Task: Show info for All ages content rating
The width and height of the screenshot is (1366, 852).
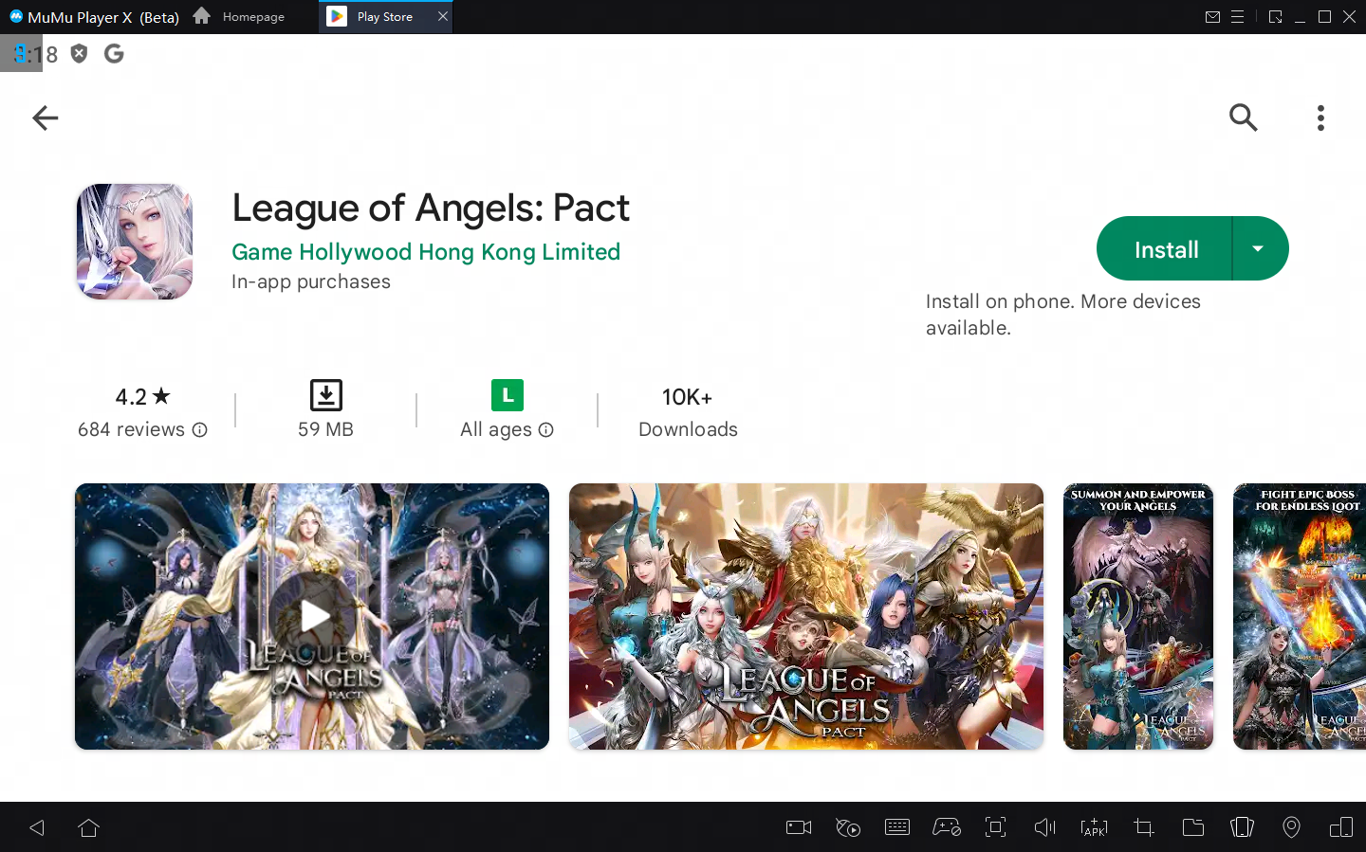Action: (546, 430)
